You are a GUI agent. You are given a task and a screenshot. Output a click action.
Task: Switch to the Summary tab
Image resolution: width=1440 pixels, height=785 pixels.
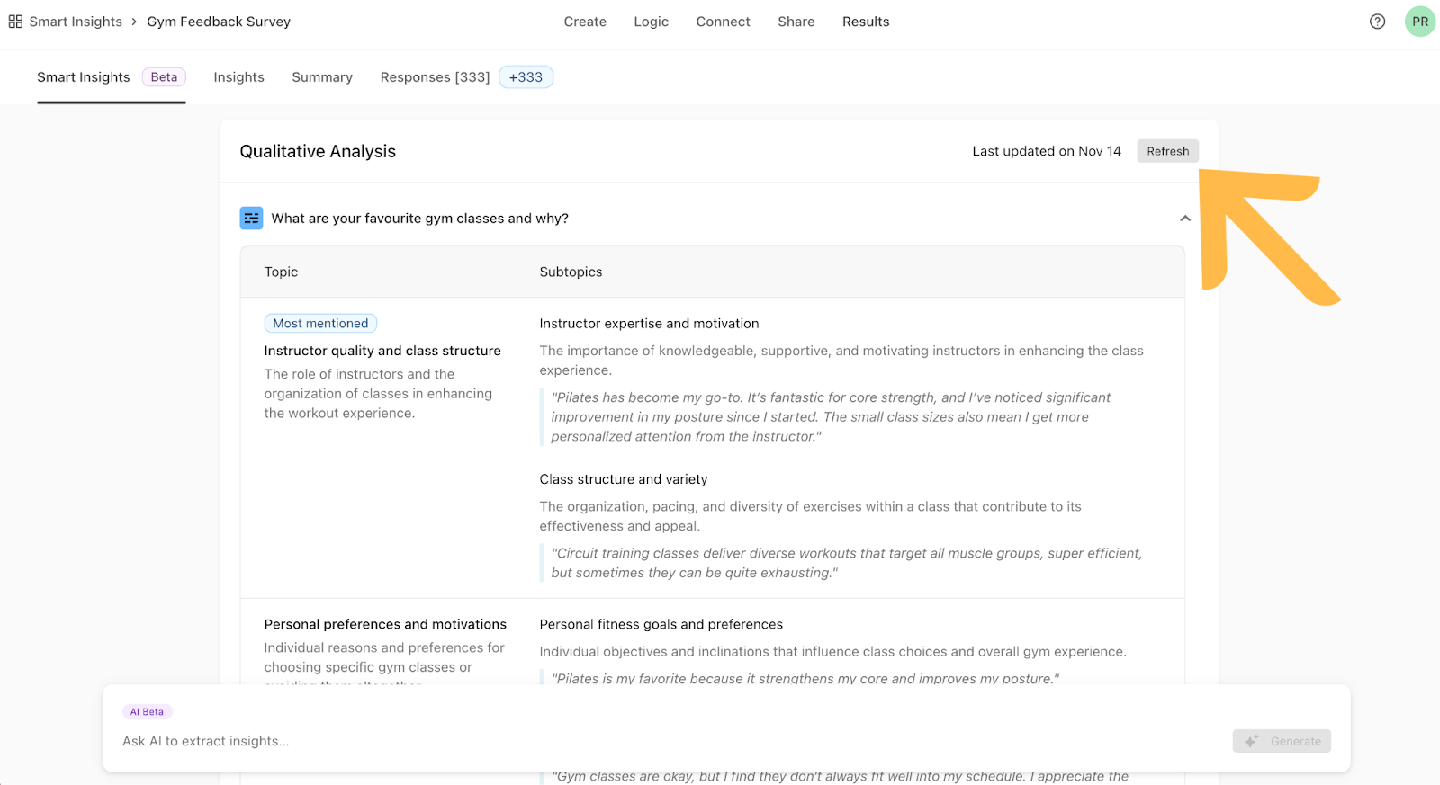[x=322, y=77]
